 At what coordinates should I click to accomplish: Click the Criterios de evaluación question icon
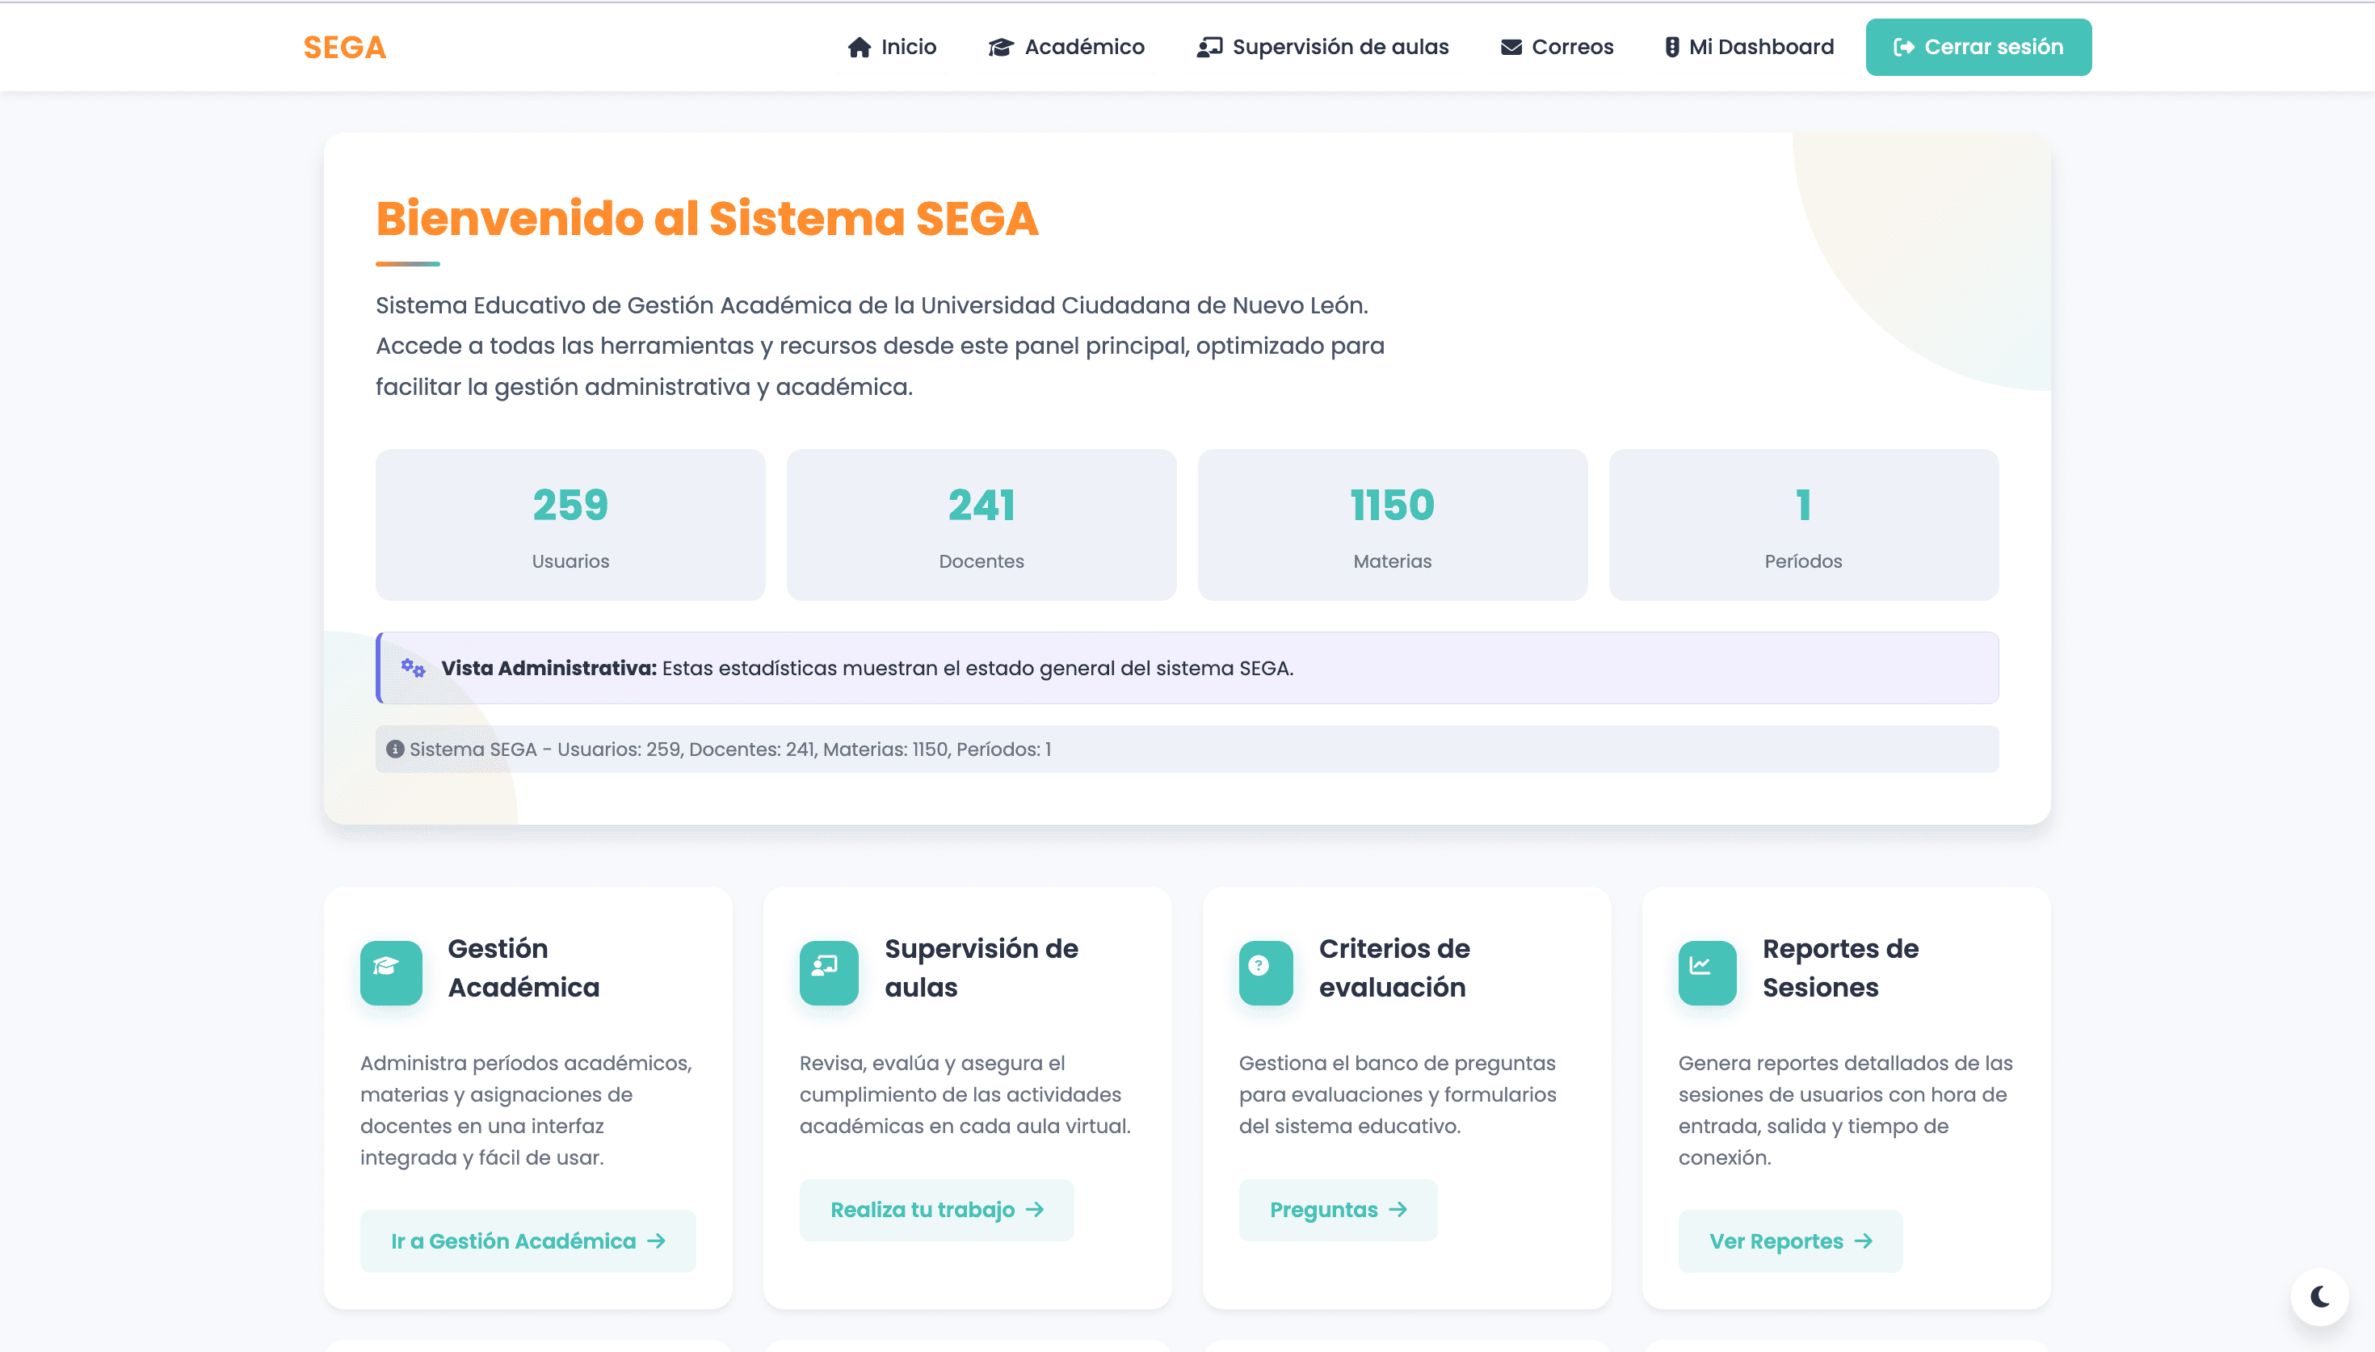1266,973
